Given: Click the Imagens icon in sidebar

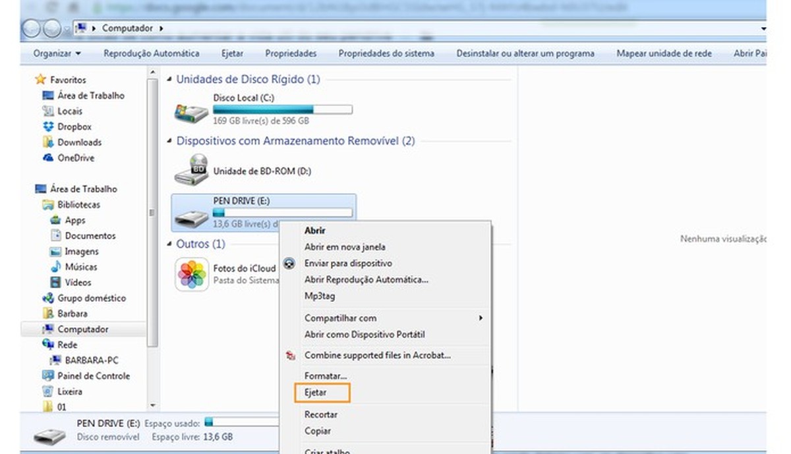Looking at the screenshot, I should (56, 252).
